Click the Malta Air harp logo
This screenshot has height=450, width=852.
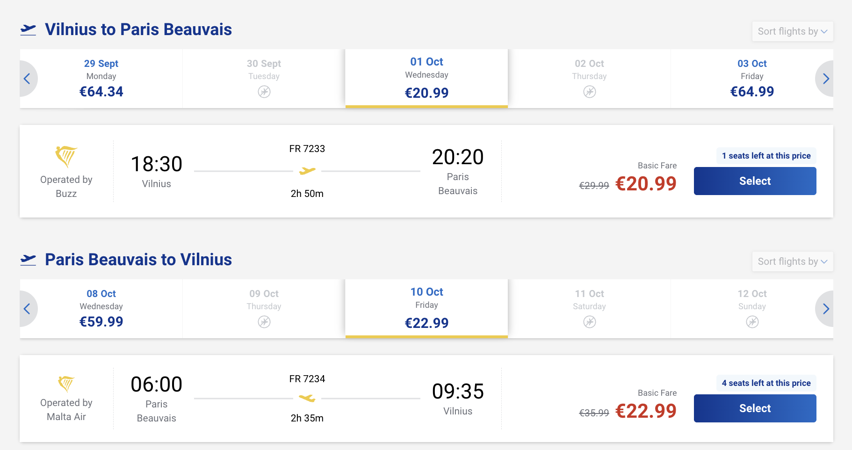(x=66, y=384)
